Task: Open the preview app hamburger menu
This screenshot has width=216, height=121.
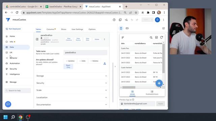Action: (x=123, y=37)
